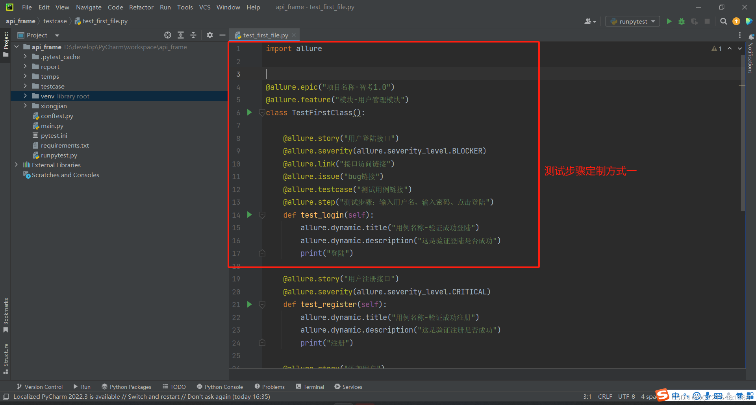This screenshot has width=756, height=405.
Task: Go to next highlighted problem arrow
Action: pos(740,48)
